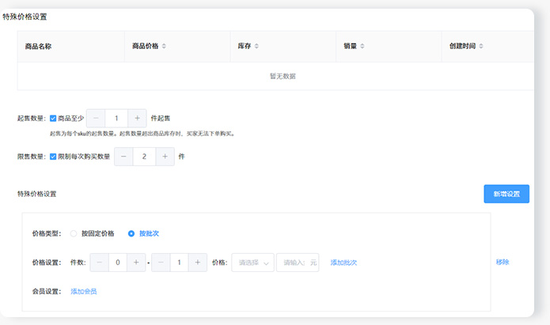This screenshot has width=550, height=325.
Task: Select 按固定价格 radio option
Action: [74, 233]
